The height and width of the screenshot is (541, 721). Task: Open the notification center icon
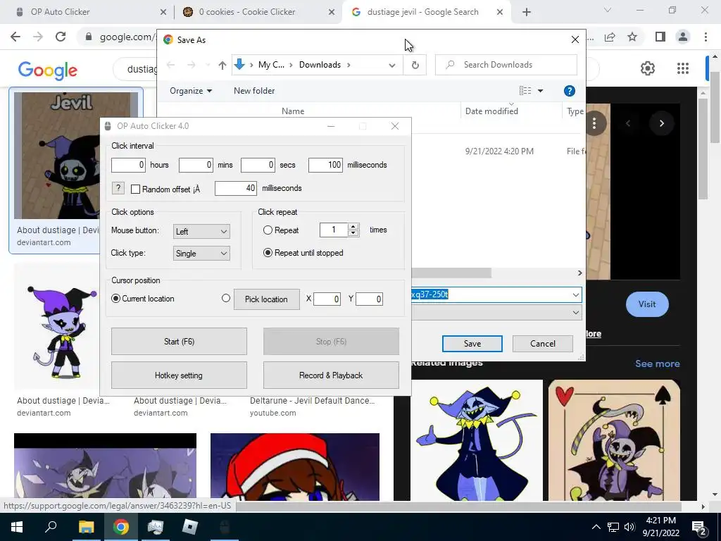(x=699, y=527)
